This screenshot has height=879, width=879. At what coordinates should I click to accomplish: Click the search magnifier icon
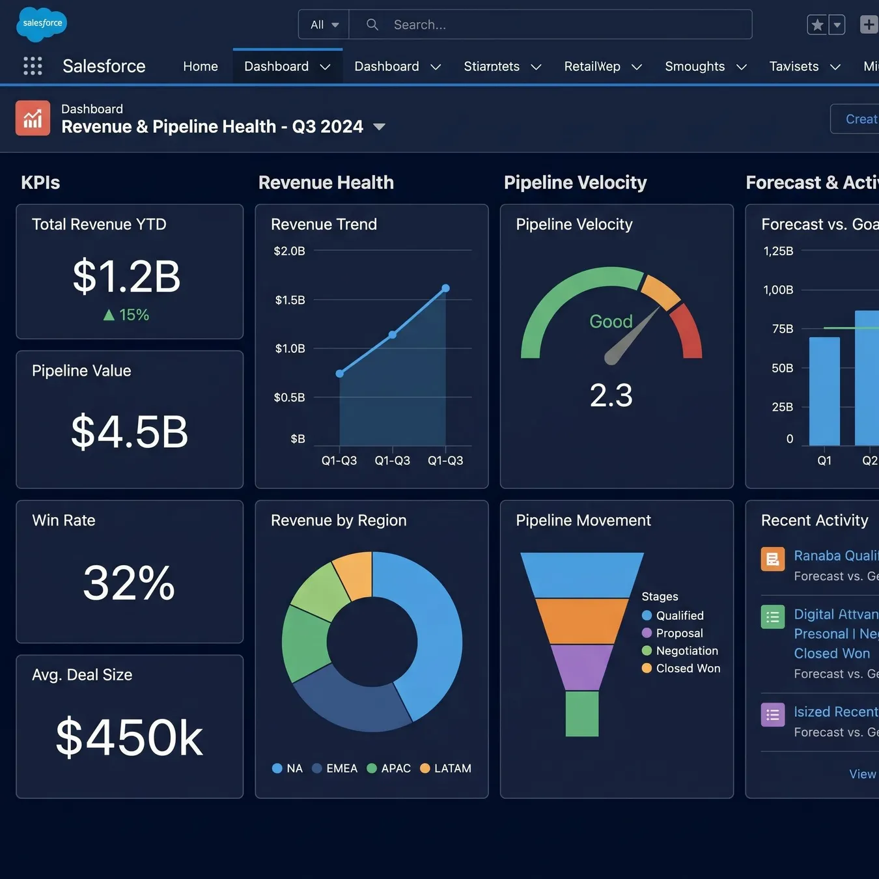(372, 25)
